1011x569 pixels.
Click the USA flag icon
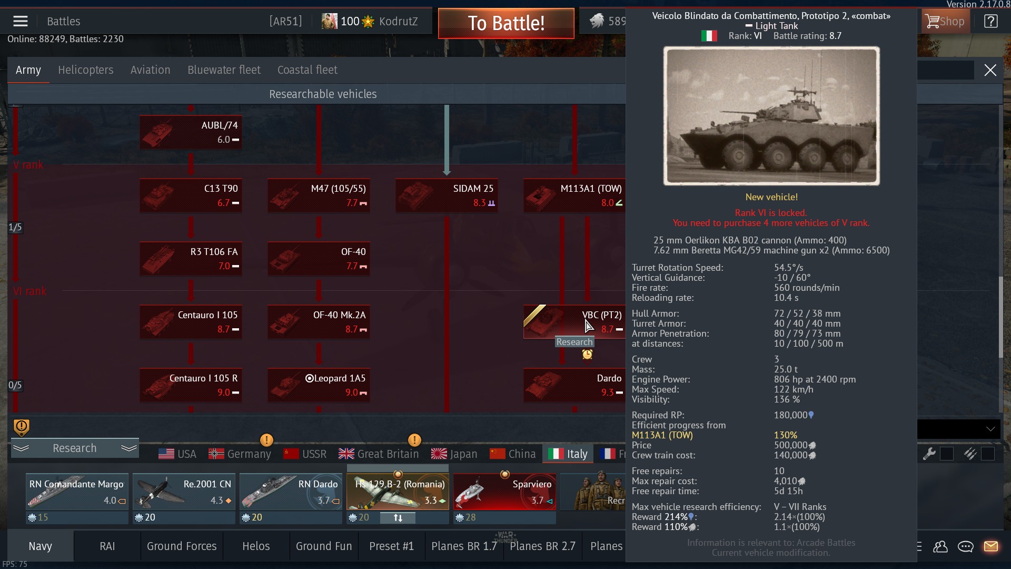point(166,454)
